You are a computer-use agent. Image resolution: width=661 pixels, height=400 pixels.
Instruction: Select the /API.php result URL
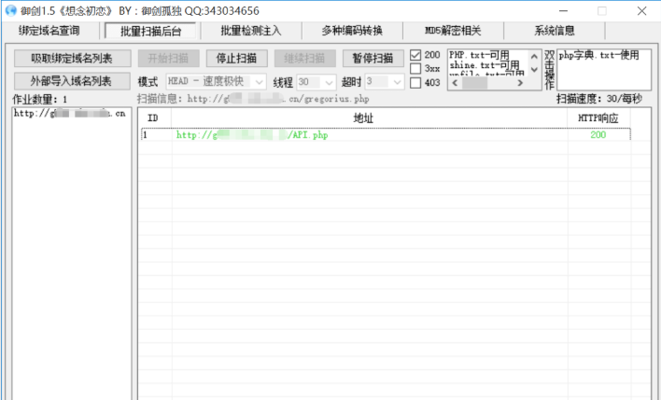(252, 135)
